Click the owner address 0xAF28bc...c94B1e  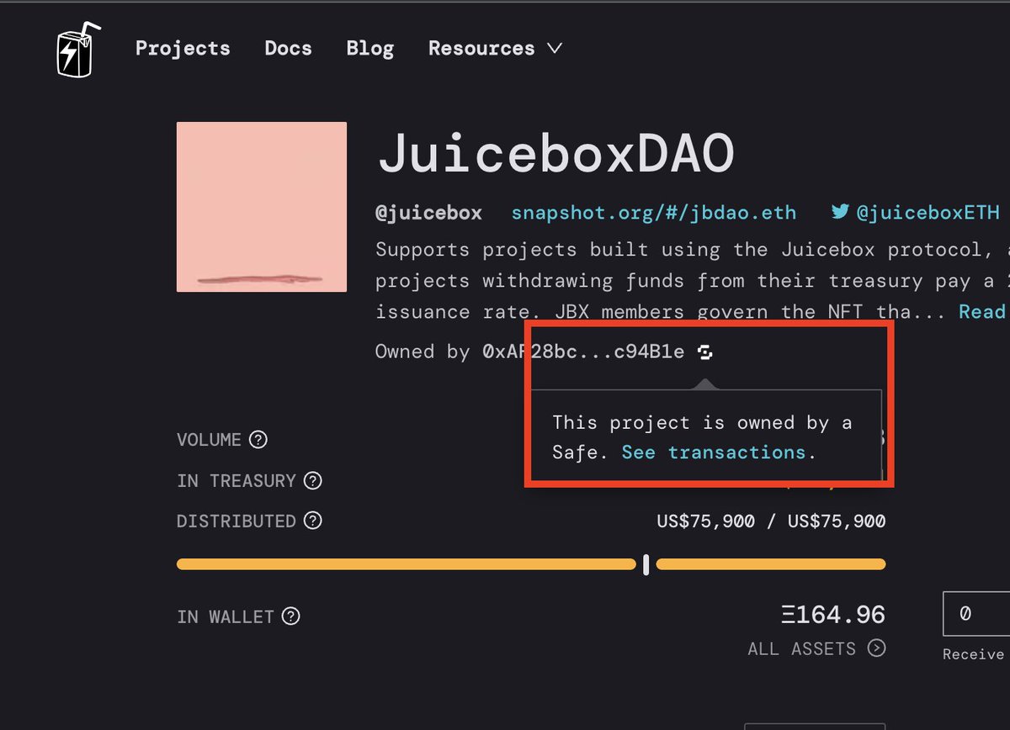coord(583,352)
